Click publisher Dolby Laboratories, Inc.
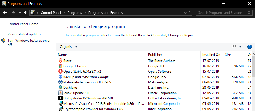This screenshot has width=255, height=111. click(166, 98)
